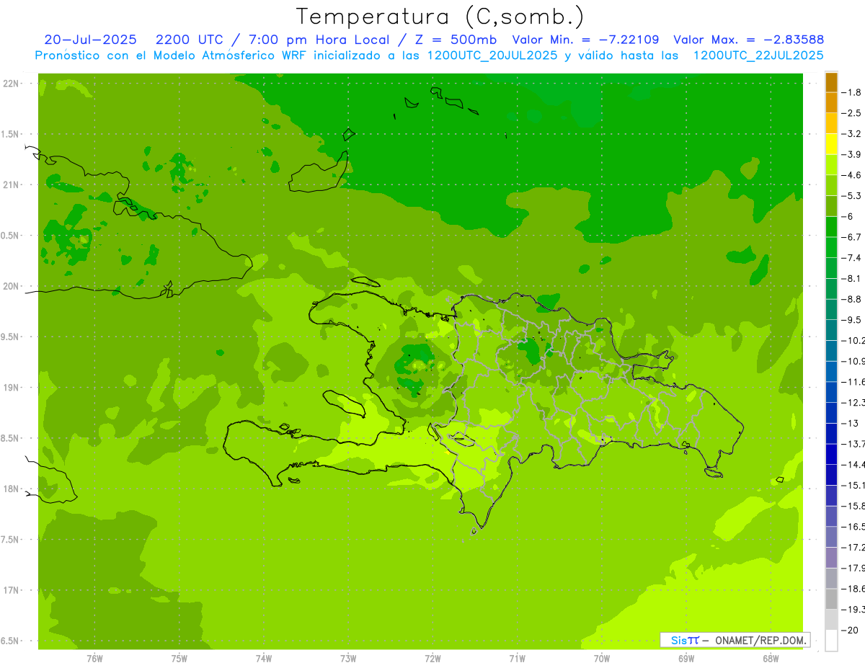The width and height of the screenshot is (865, 668).
Task: Click the '22N' latitude axis label
Action: pos(10,84)
